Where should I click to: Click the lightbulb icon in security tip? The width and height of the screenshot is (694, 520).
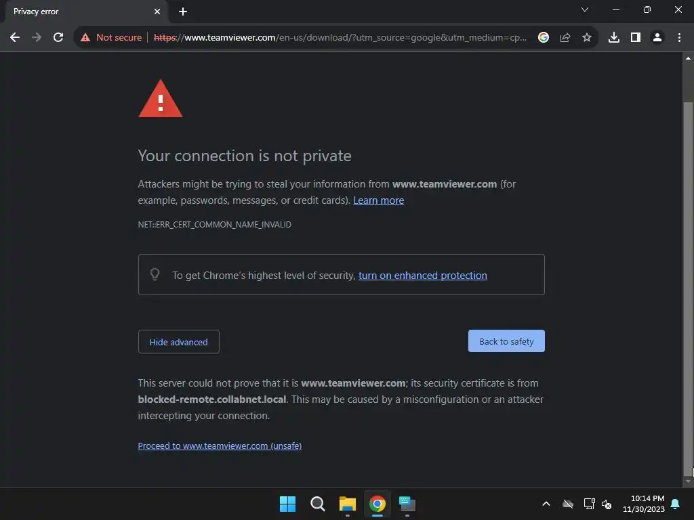point(155,274)
